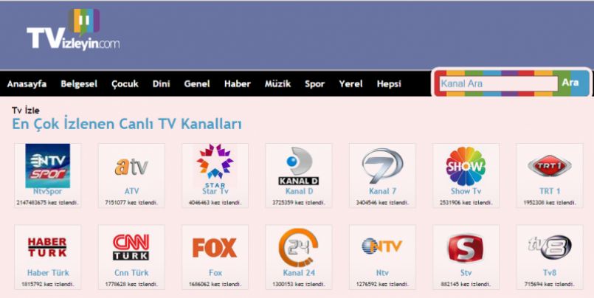Focus the Kanal Ara search field
The height and width of the screenshot is (298, 594).
point(498,83)
